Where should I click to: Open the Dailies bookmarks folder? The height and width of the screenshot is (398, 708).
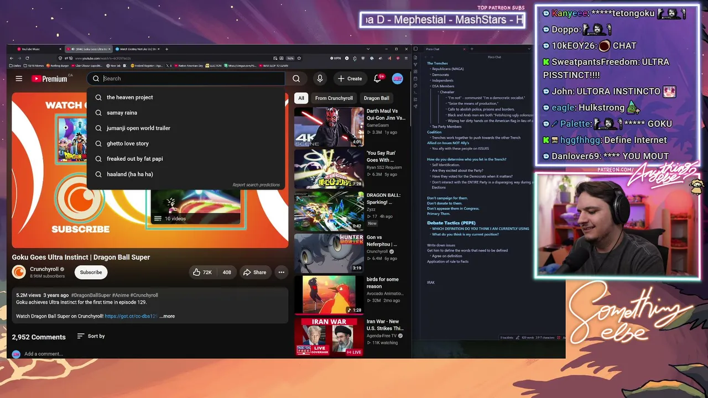tap(15, 66)
